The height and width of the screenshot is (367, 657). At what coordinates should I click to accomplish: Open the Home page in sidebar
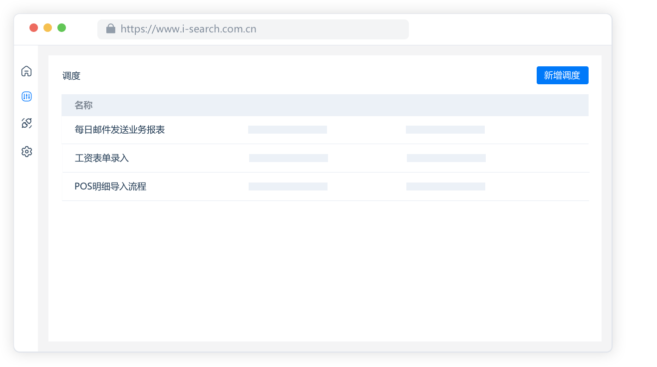26,71
